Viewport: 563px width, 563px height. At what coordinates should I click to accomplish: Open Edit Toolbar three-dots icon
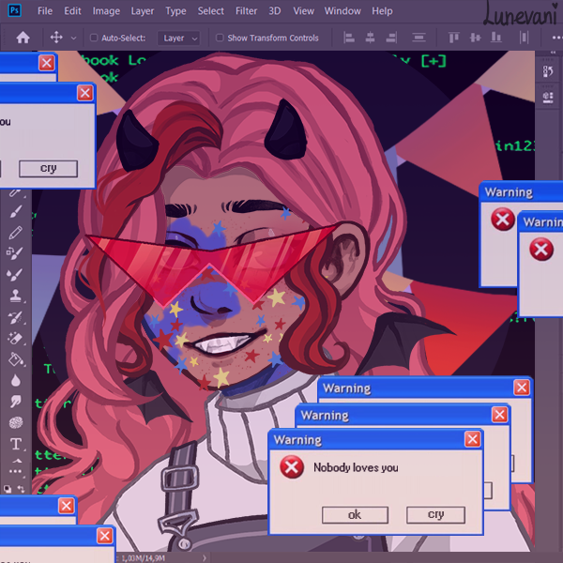(x=15, y=471)
